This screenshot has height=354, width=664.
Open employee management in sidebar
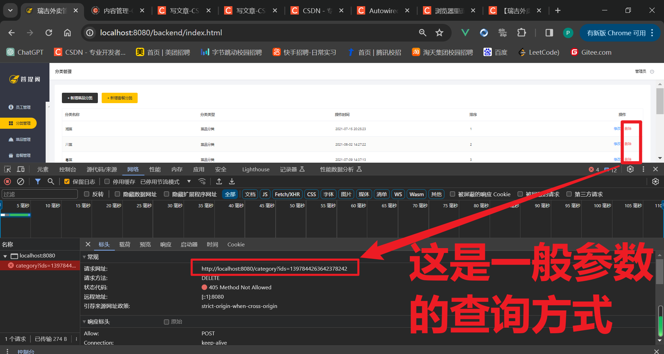(x=20, y=107)
